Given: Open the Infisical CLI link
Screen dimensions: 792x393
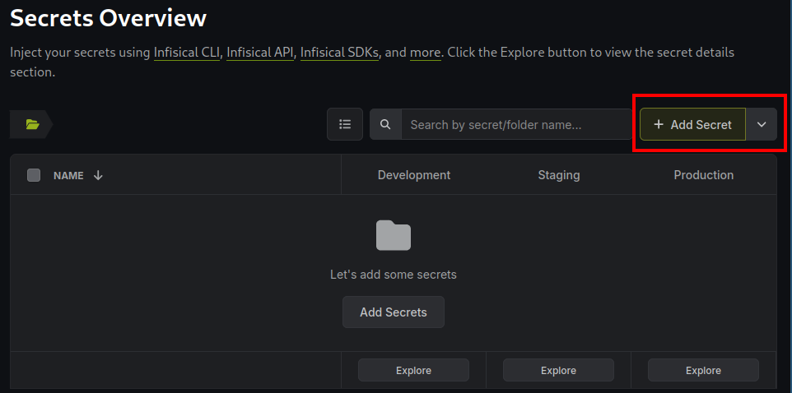Looking at the screenshot, I should point(187,53).
